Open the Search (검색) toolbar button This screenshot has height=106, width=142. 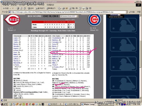pos(31,8)
